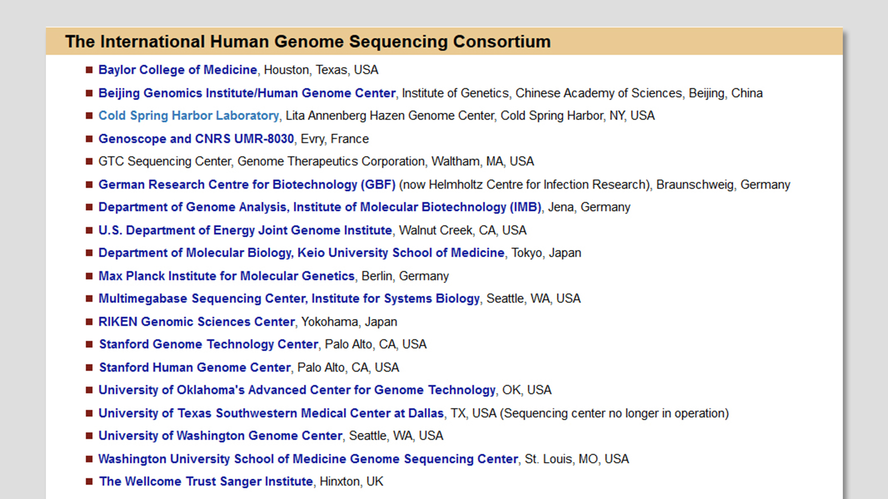This screenshot has width=888, height=499.
Task: Open Washington University School of Medicine link
Action: point(308,459)
